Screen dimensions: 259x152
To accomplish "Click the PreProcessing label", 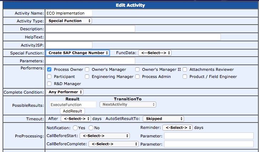I will [29, 136].
